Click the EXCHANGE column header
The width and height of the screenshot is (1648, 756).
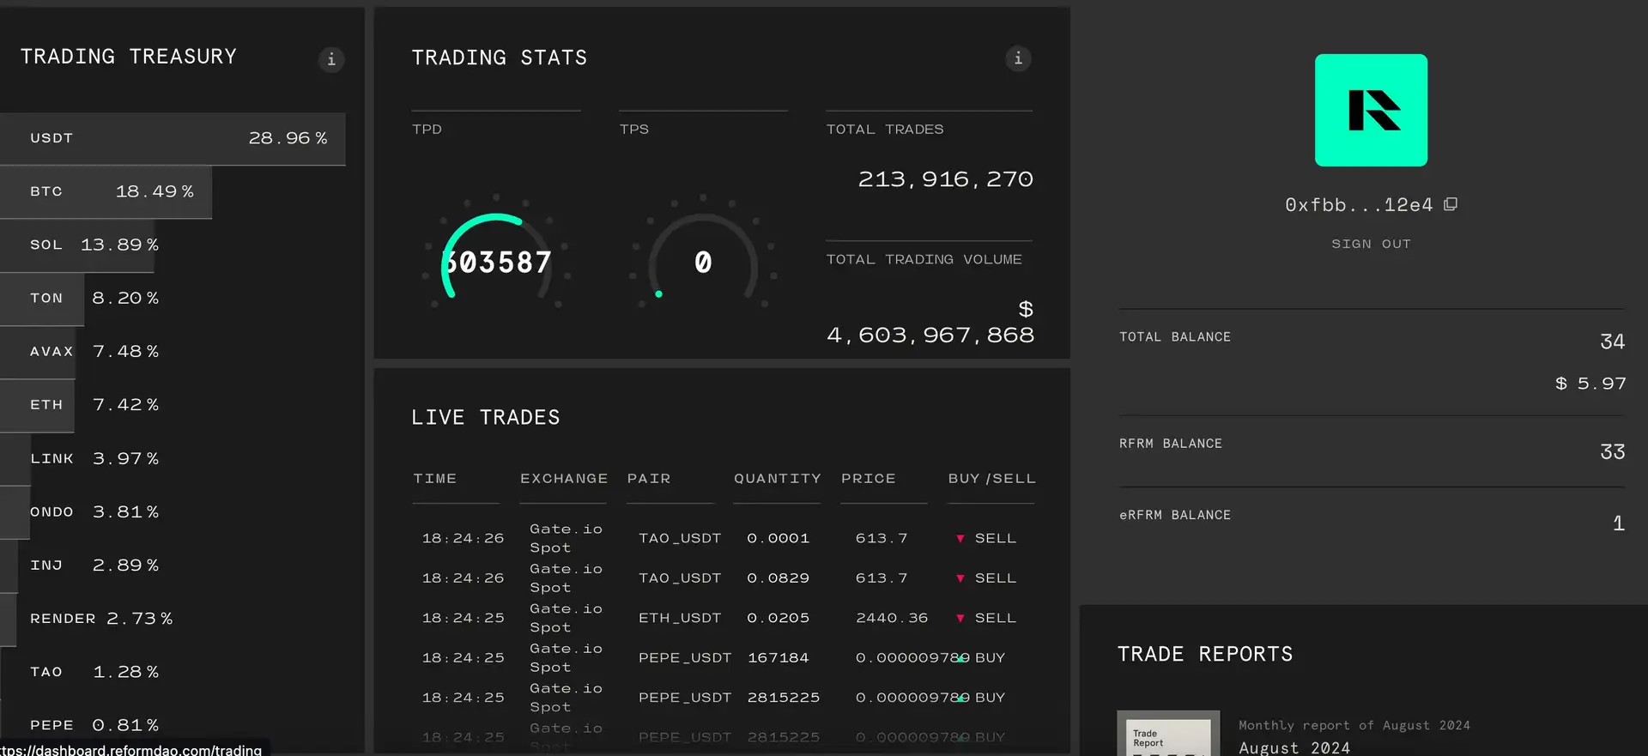[563, 479]
